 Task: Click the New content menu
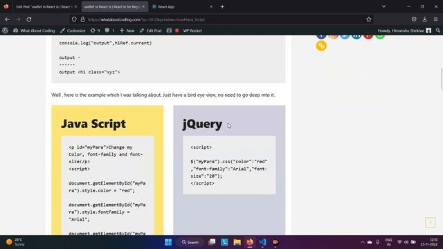coord(127,30)
